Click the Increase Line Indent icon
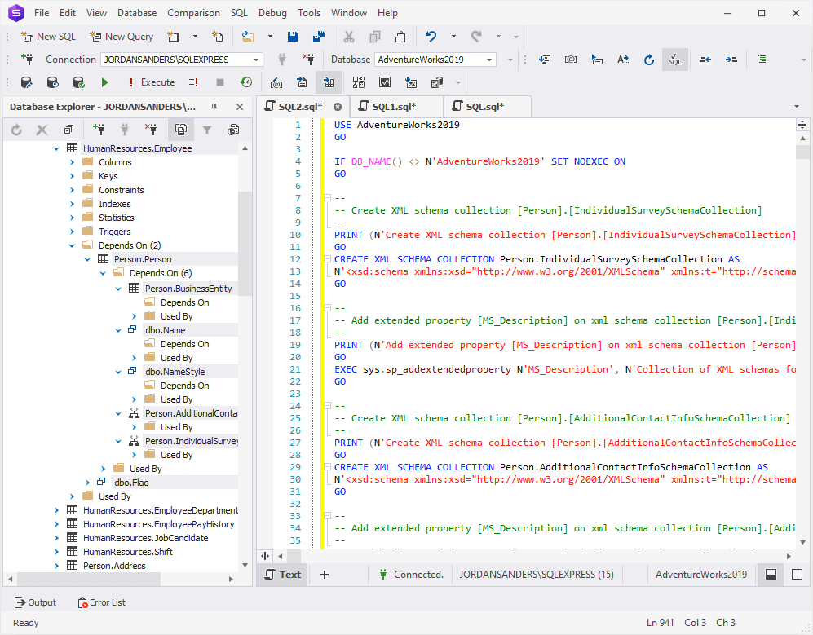The width and height of the screenshot is (813, 635). click(731, 59)
